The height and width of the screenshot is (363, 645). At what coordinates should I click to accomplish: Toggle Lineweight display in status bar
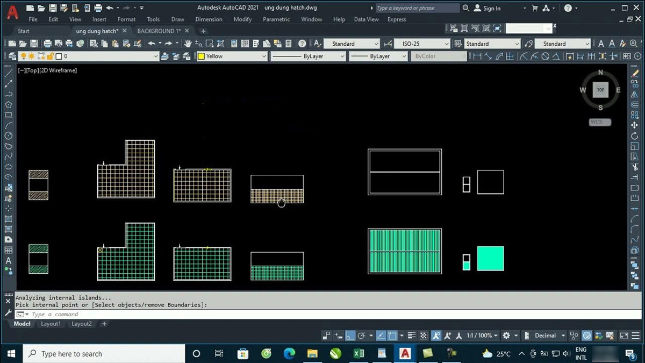click(412, 336)
